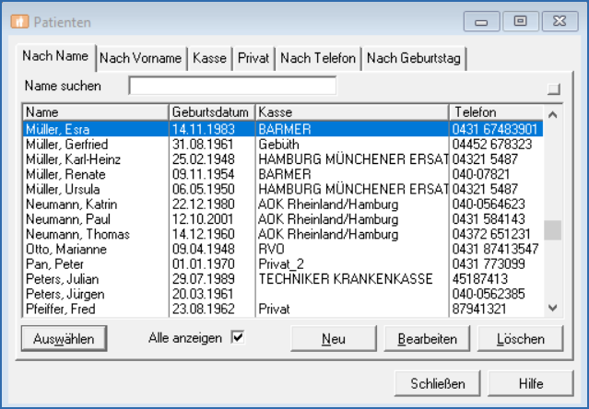Viewport: 589px width, 409px height.
Task: Select the Kasse tab
Action: tap(209, 58)
